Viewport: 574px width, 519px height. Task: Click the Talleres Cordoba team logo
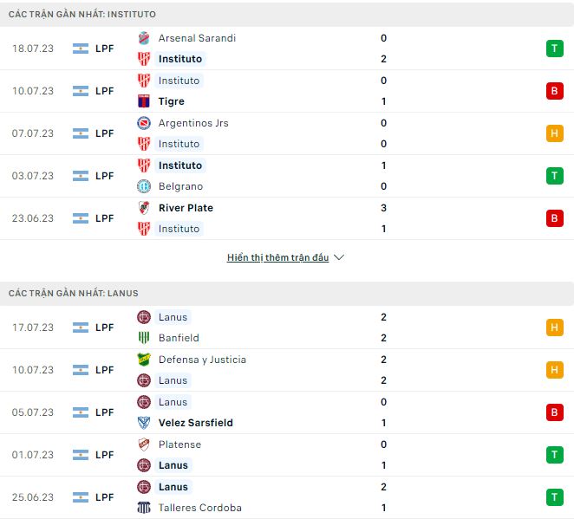point(144,508)
